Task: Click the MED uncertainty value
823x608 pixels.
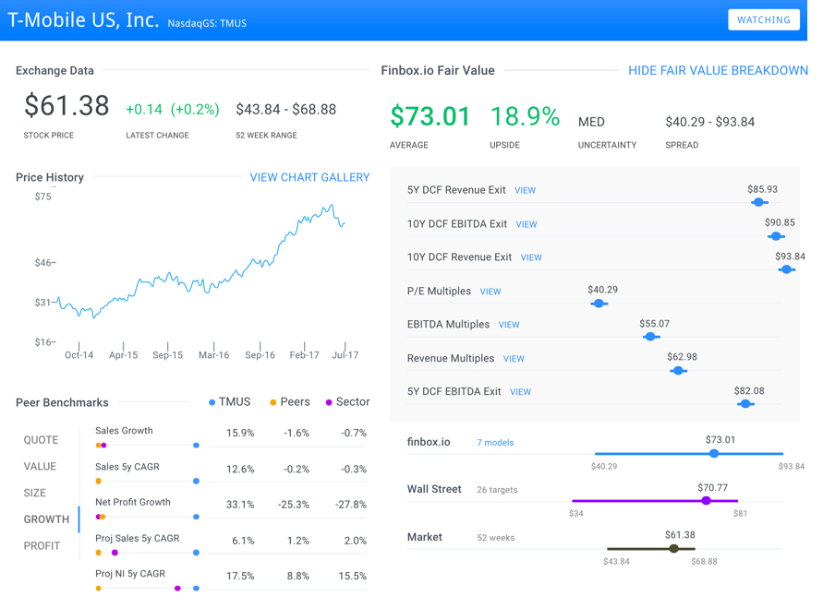Action: [591, 122]
